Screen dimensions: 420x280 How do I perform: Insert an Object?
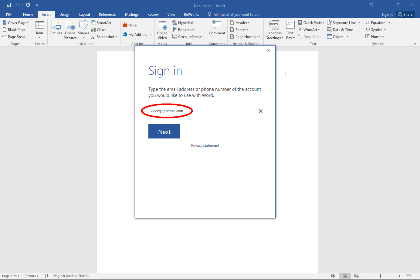click(336, 37)
